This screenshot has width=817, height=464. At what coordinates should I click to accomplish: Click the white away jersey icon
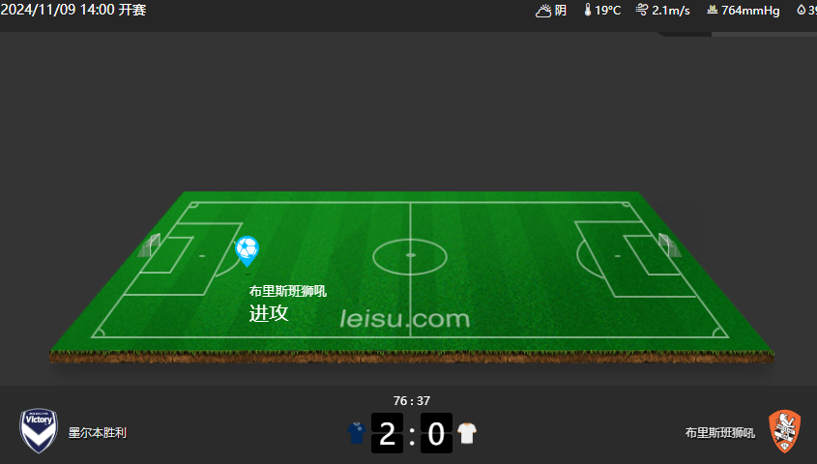467,433
